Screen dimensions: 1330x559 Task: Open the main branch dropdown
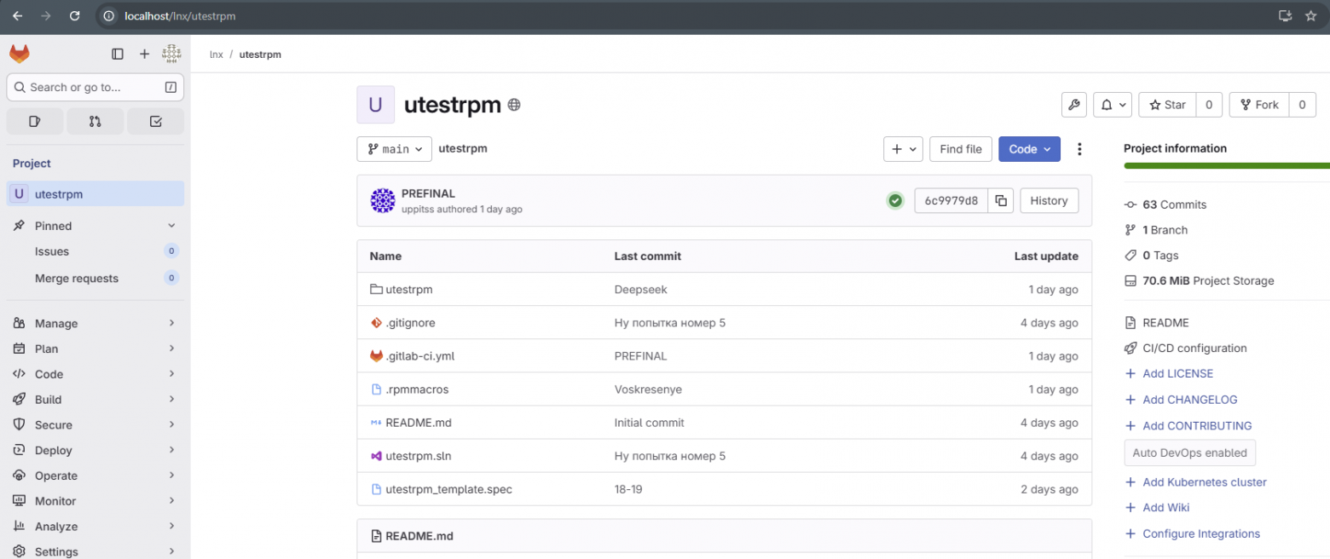point(394,148)
